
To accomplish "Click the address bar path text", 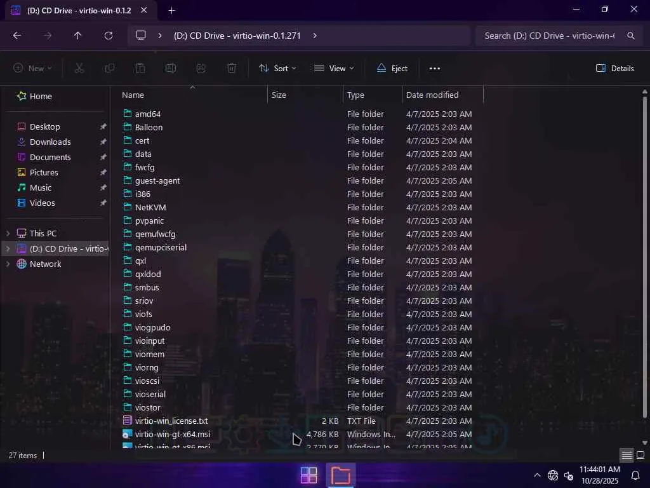I will coord(237,36).
